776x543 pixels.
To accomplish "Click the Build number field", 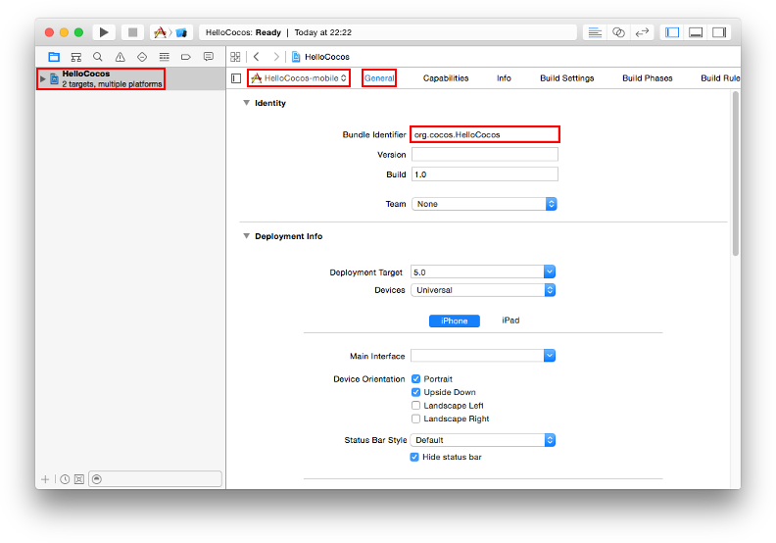I will click(x=485, y=174).
